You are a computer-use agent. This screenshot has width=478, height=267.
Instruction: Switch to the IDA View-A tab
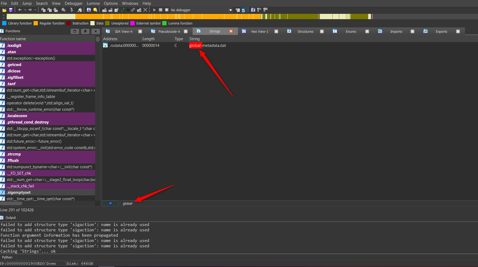(x=124, y=31)
